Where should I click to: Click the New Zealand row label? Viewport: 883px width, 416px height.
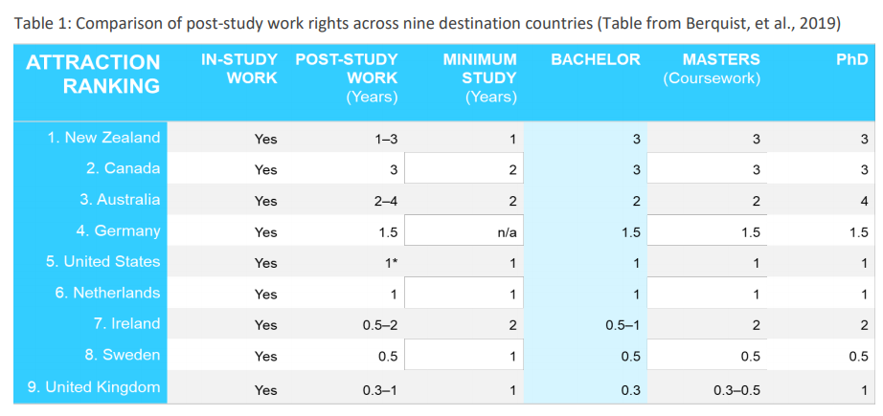[x=104, y=138]
